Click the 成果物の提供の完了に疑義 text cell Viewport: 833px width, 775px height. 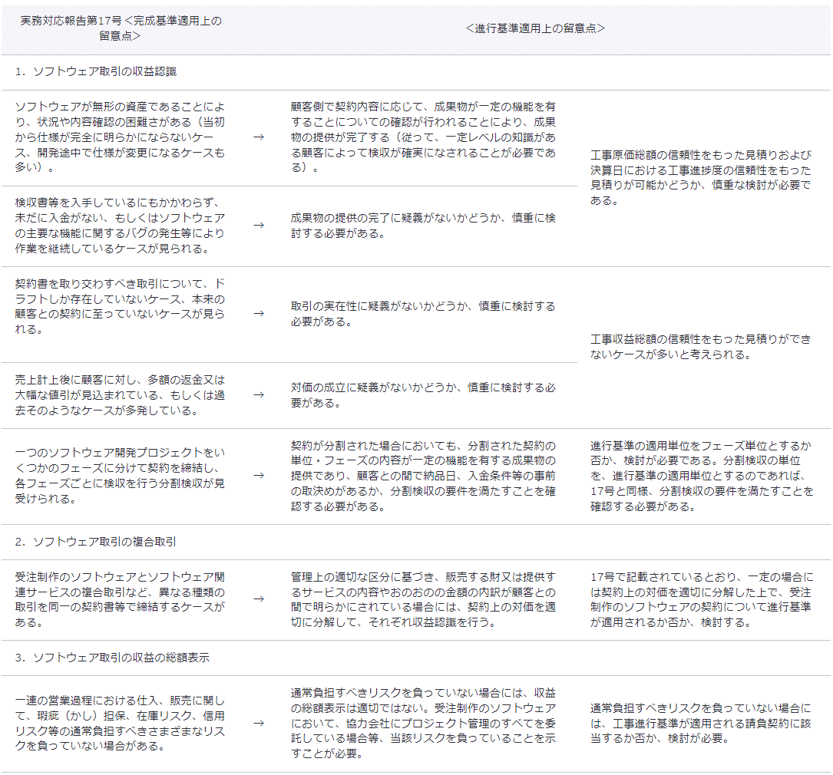tap(422, 226)
